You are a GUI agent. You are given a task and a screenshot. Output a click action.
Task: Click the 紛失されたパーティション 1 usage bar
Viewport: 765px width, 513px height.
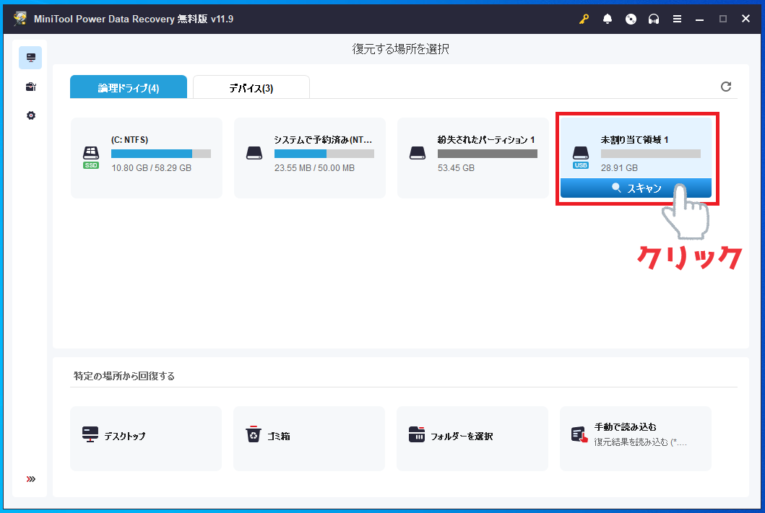coord(488,154)
